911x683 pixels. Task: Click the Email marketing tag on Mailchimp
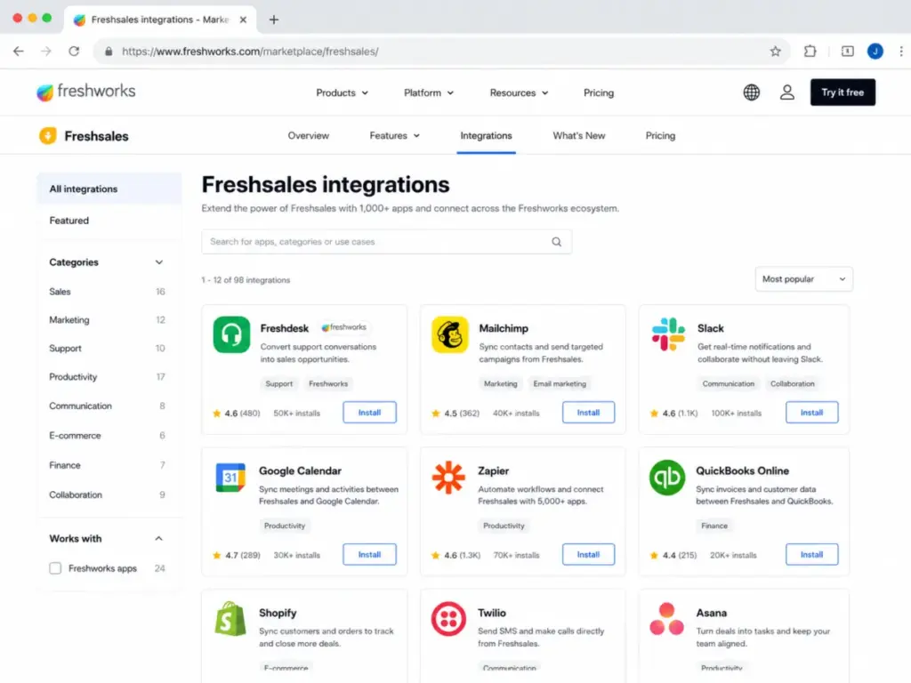coord(560,384)
